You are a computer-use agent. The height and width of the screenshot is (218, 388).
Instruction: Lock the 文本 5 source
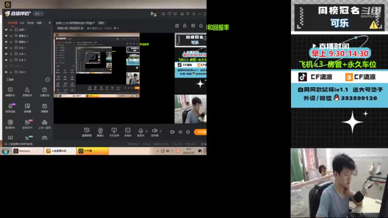pyautogui.click(x=11, y=72)
